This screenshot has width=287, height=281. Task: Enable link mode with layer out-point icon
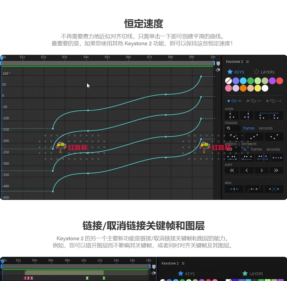point(274,101)
